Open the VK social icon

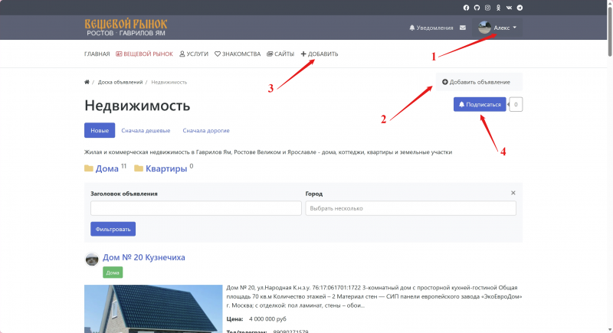(509, 8)
